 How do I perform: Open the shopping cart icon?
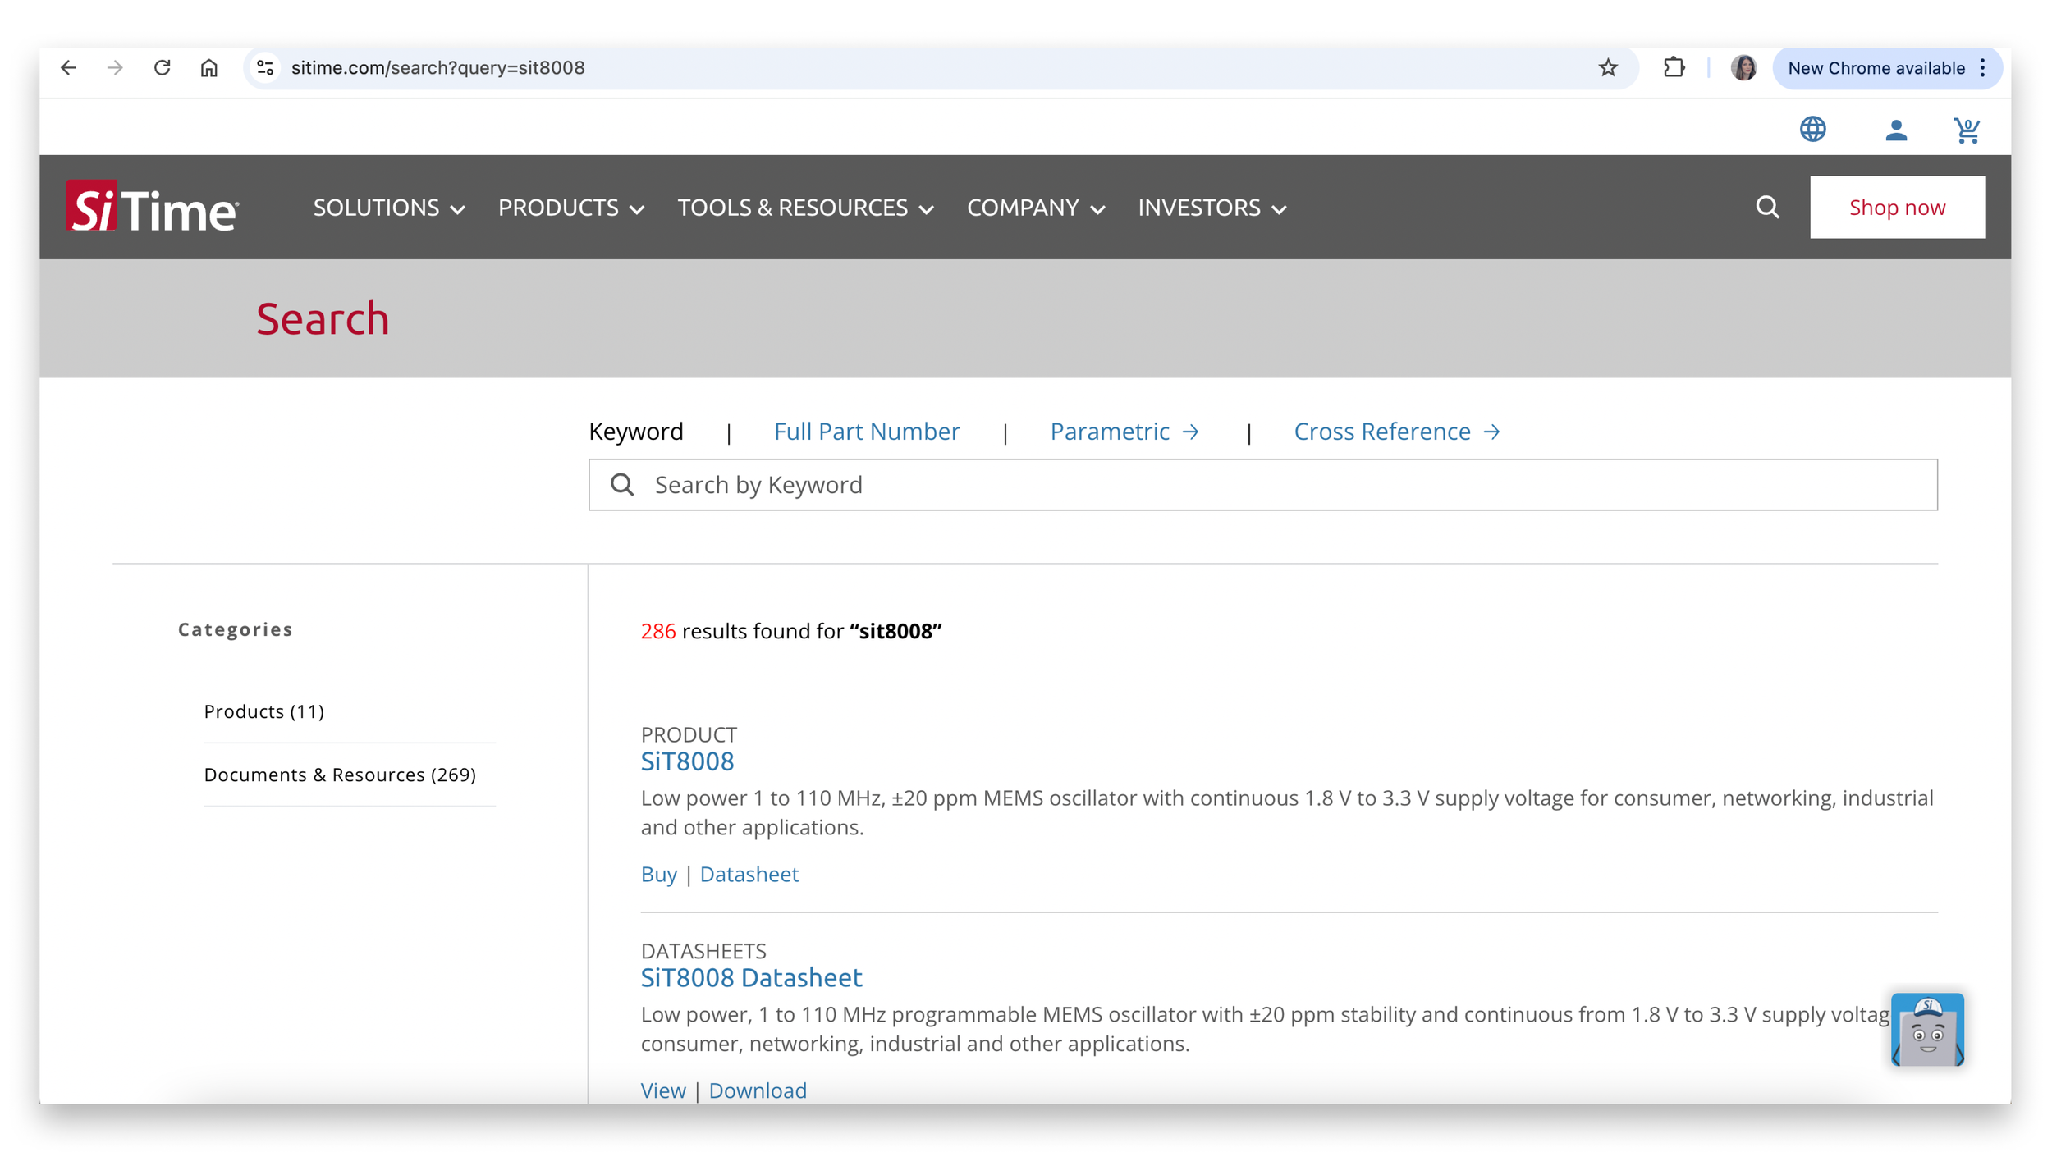point(1967,130)
